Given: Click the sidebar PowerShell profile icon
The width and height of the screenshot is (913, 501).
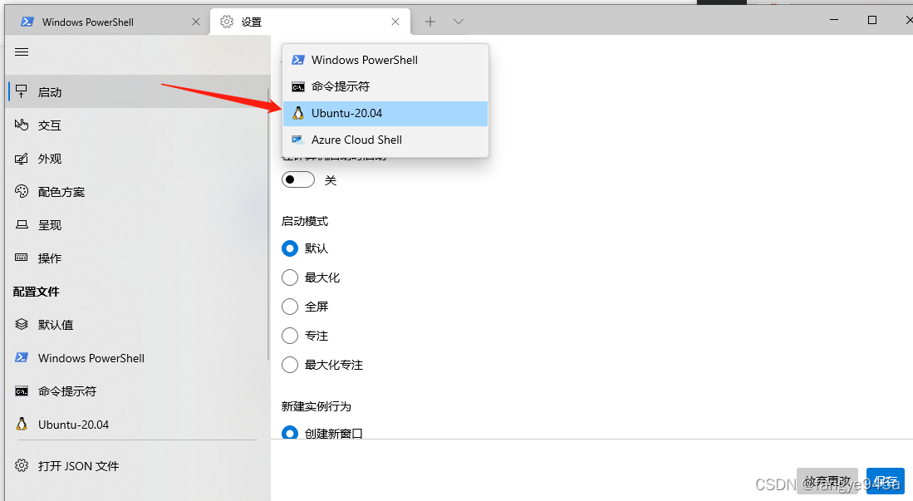Looking at the screenshot, I should click(x=22, y=357).
